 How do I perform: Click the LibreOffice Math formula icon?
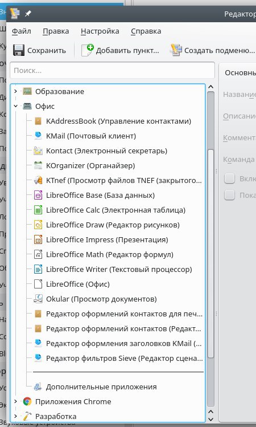38,254
